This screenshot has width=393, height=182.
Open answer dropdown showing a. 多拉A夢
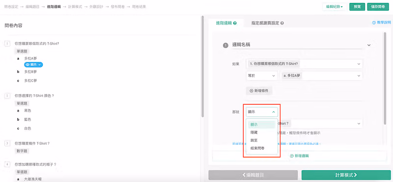(x=321, y=76)
